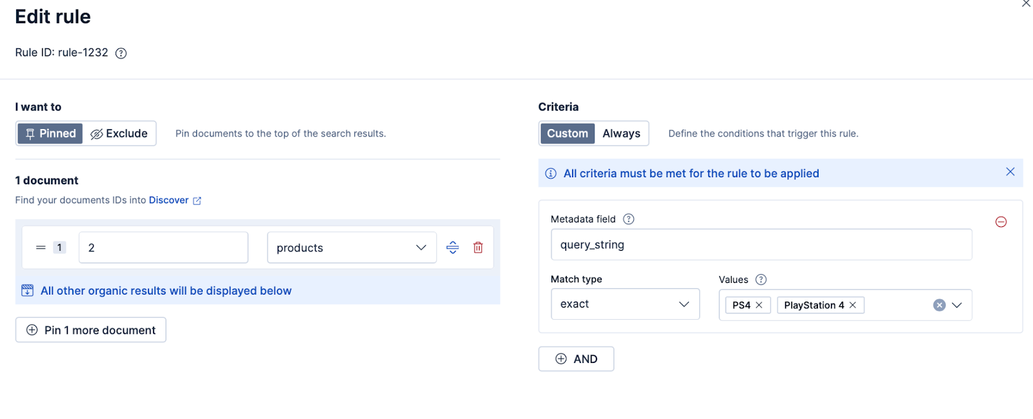Screen dimensions: 1033x419
Task: Select the Custom criteria tab
Action: [567, 133]
